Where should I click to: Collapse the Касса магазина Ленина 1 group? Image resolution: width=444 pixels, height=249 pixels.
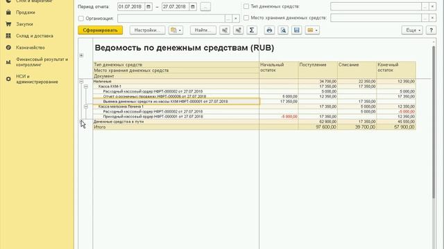tap(86, 107)
